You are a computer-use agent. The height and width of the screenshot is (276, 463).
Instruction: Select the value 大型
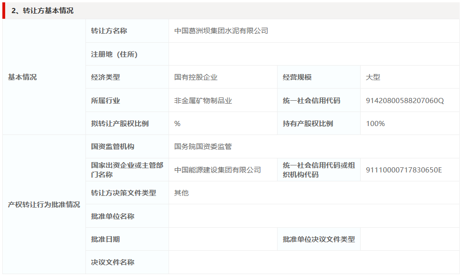(x=373, y=77)
